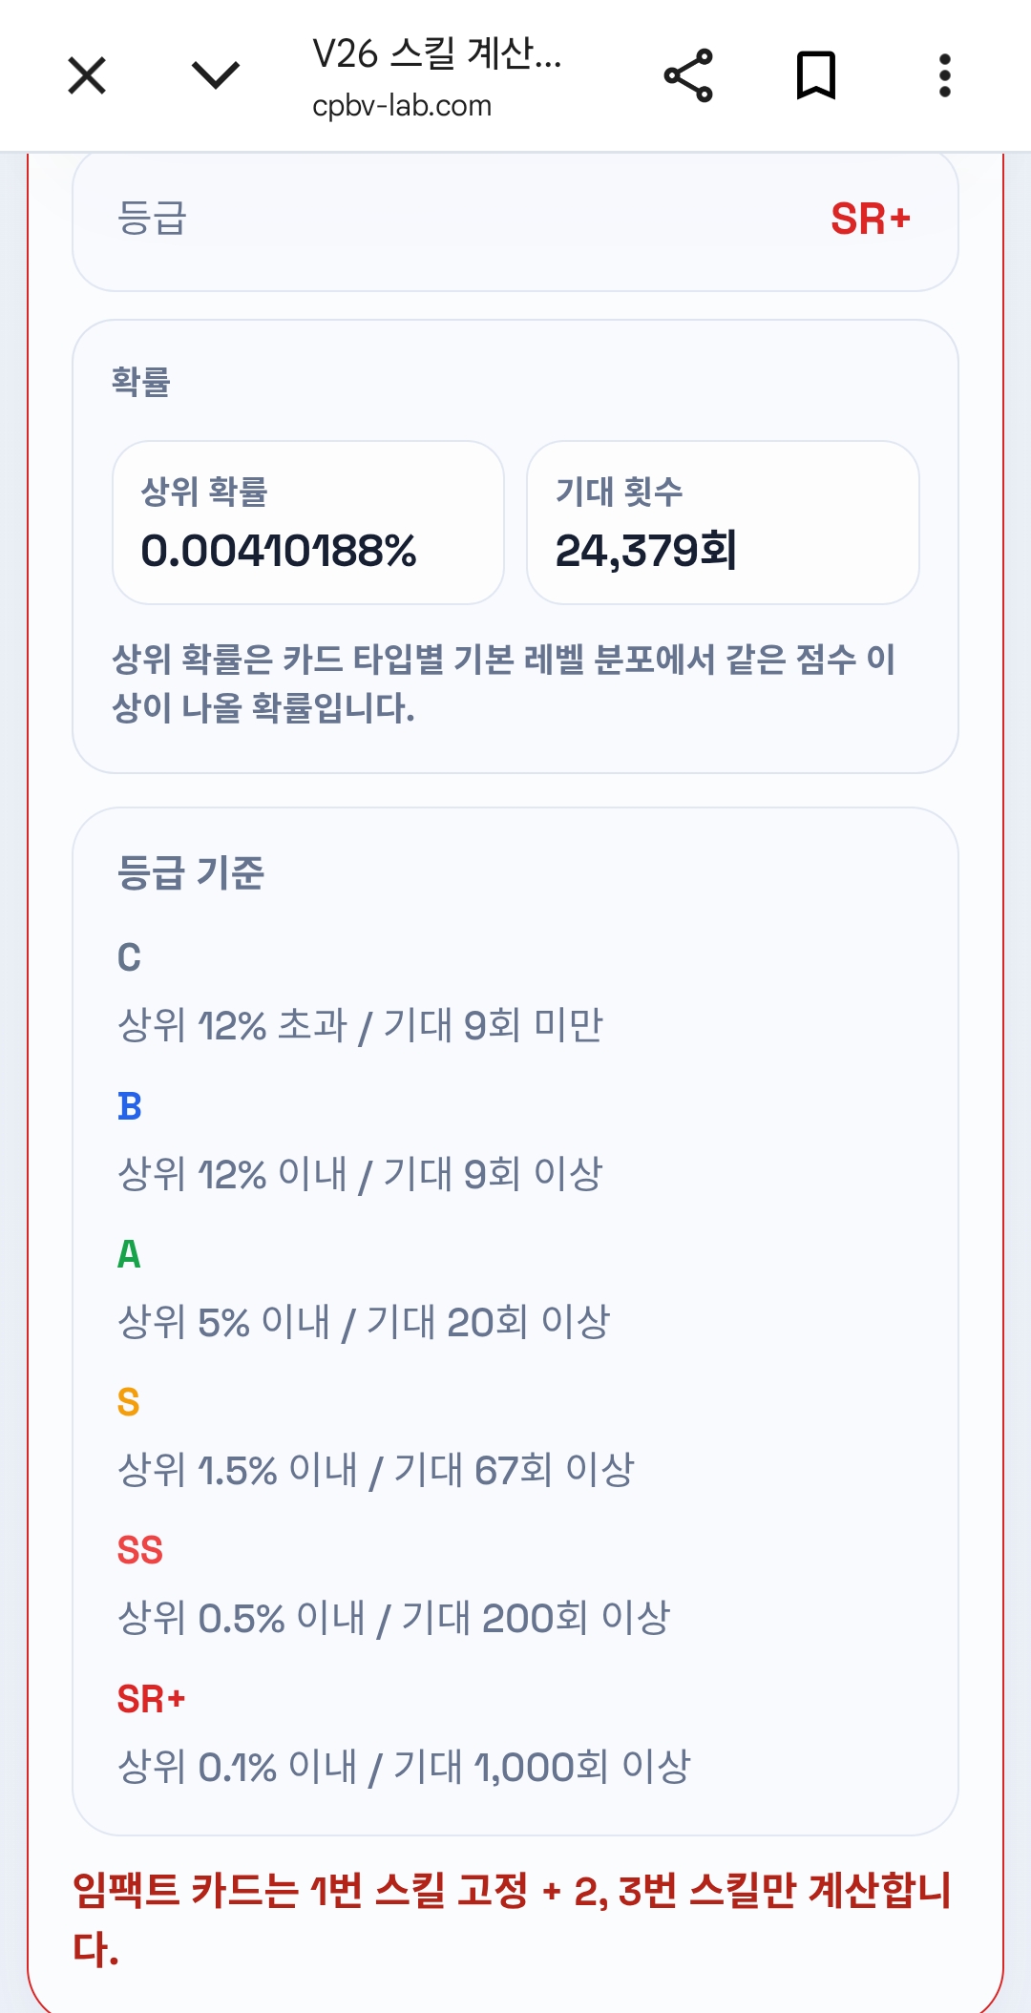Tap the 등급 기준 section heading
The width and height of the screenshot is (1031, 2013).
coord(191,872)
